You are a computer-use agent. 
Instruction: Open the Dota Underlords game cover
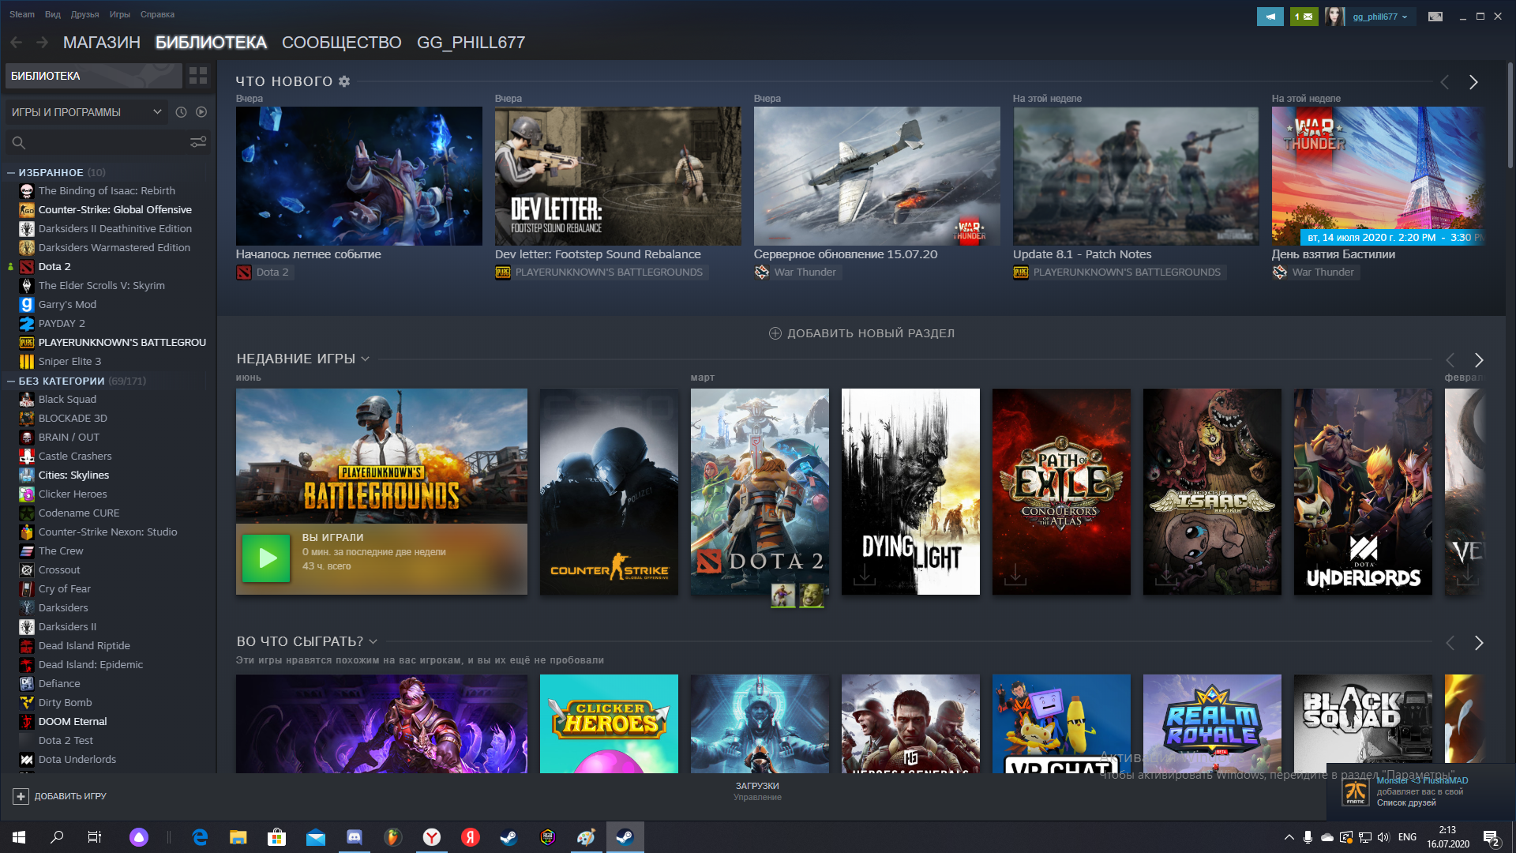click(1363, 491)
